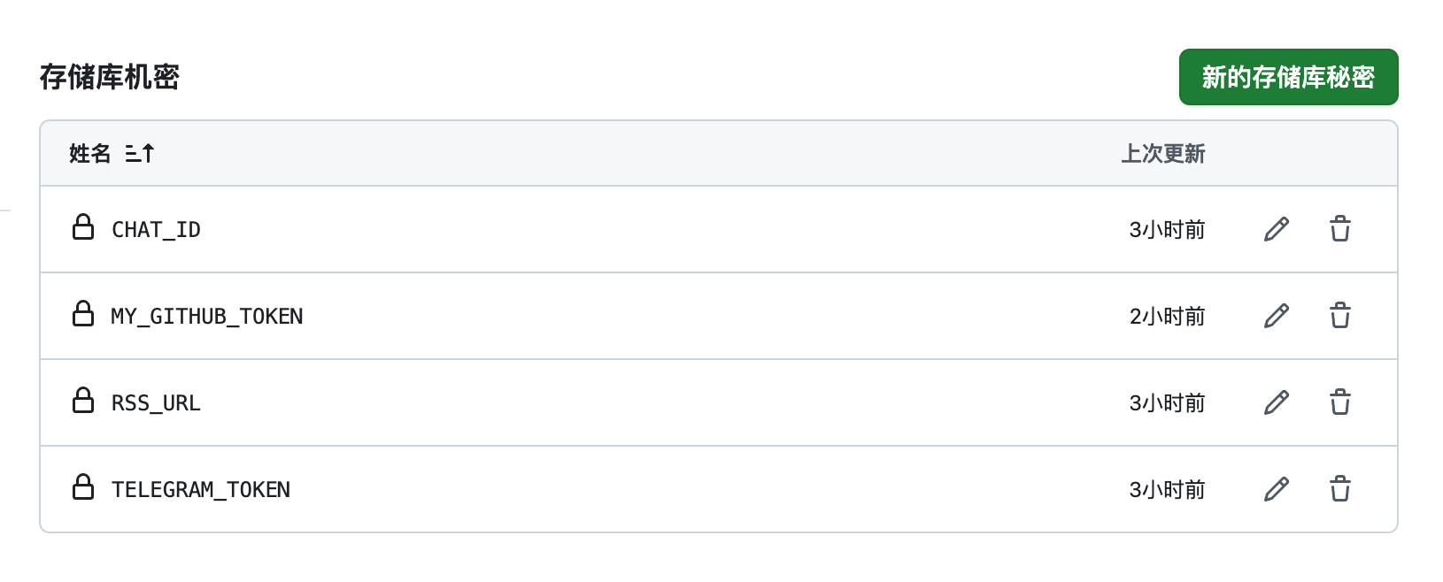Delete the CHAT_ID secret with the trash icon
The image size is (1443, 582).
point(1339,229)
